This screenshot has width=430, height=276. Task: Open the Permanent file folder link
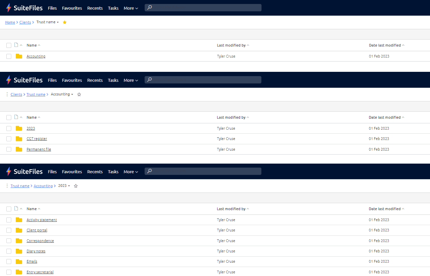point(39,149)
